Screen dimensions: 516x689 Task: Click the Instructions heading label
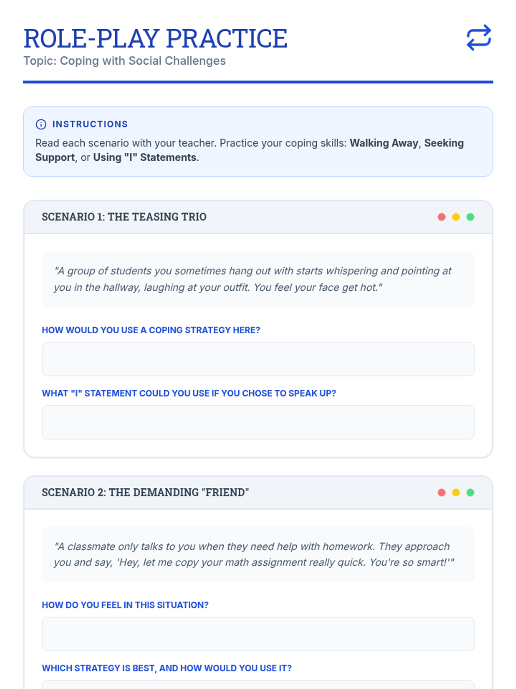click(90, 124)
